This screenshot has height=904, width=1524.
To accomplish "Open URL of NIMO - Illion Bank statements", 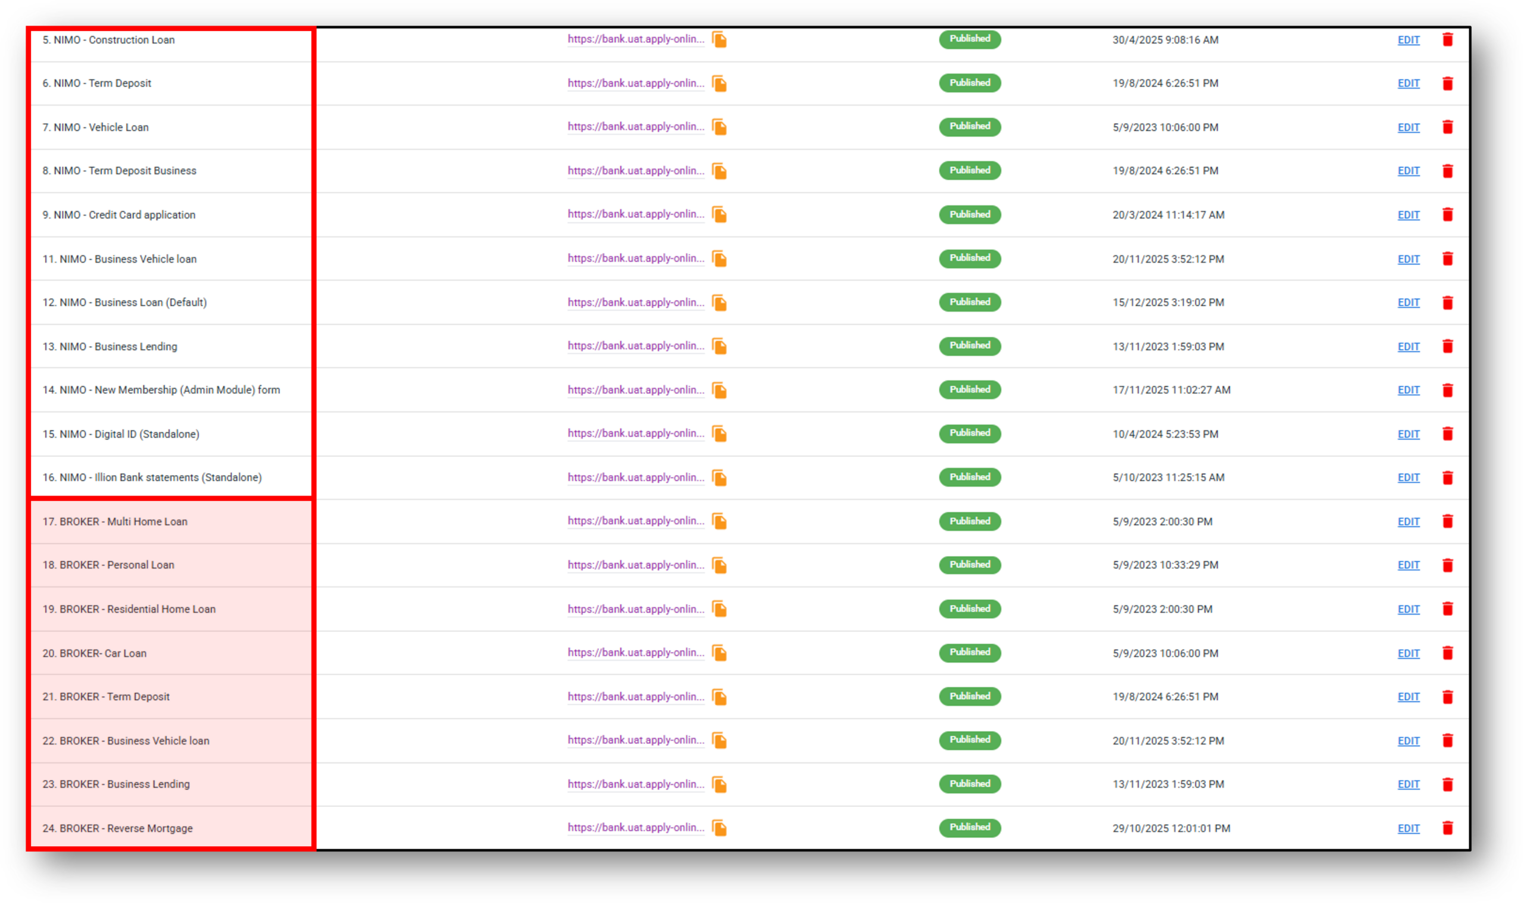I will pyautogui.click(x=635, y=478).
